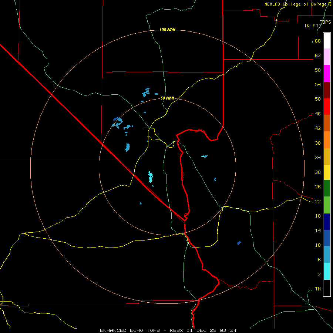
Task: Click the "100 NMI" range ring label
Action: [167, 30]
